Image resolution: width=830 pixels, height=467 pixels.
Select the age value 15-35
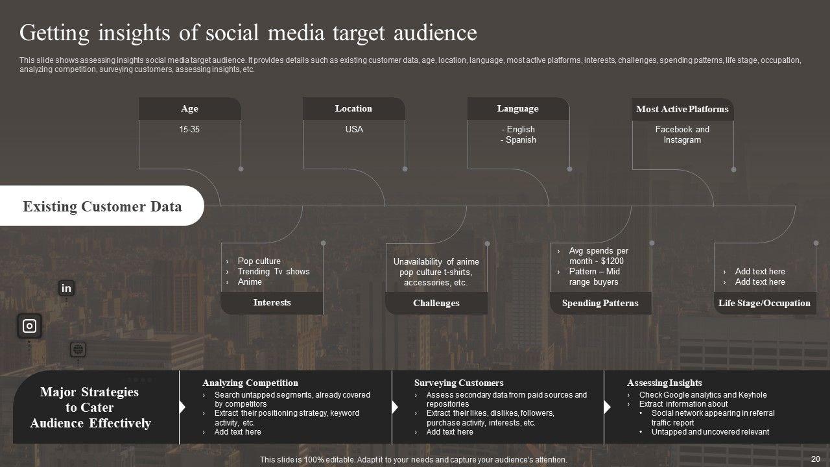(x=189, y=130)
